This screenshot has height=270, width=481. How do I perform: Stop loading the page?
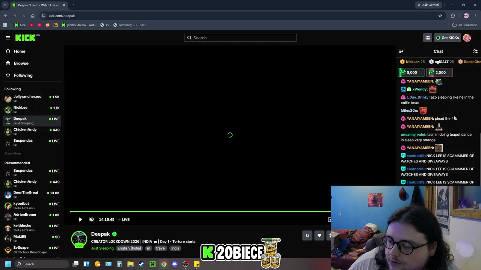(23, 16)
